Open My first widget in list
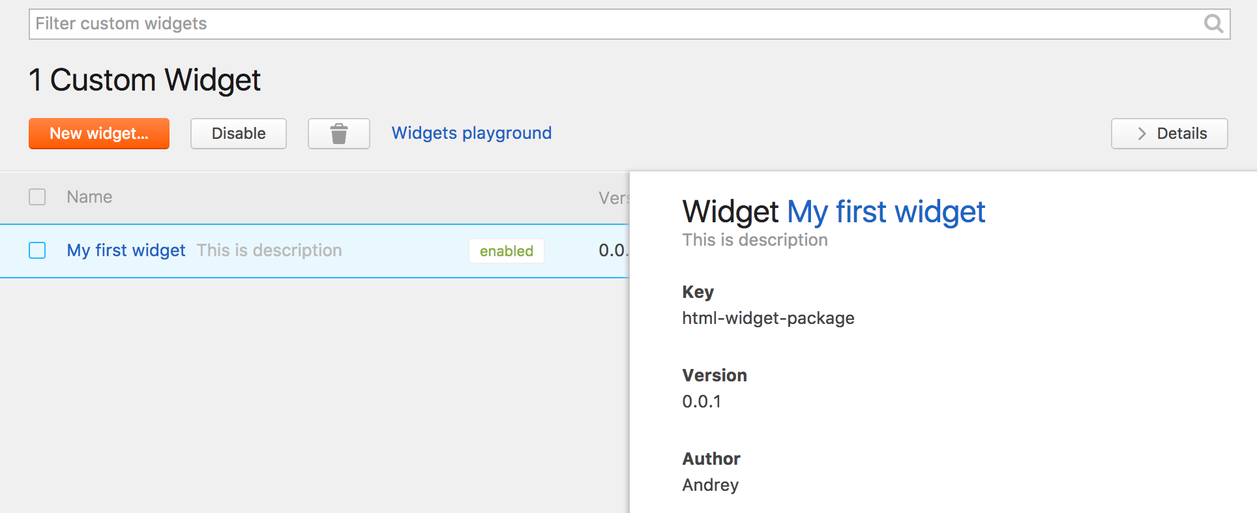This screenshot has height=513, width=1257. coord(126,250)
